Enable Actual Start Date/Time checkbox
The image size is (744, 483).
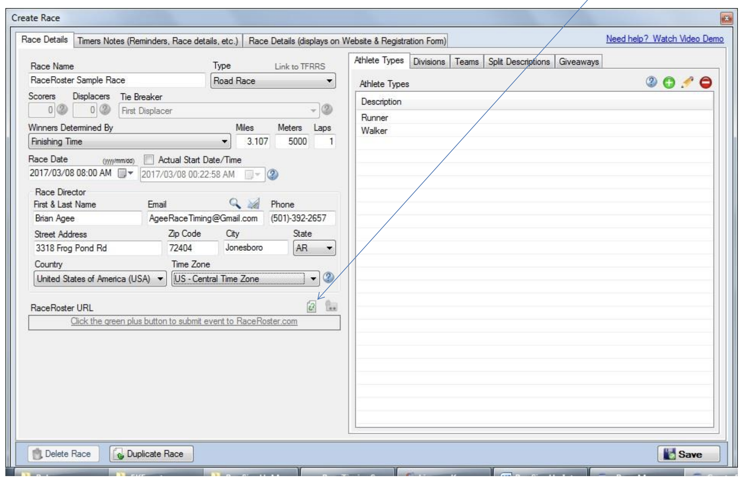(149, 159)
